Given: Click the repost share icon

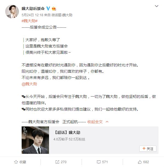Looking at the screenshot, I should pos(57,162).
